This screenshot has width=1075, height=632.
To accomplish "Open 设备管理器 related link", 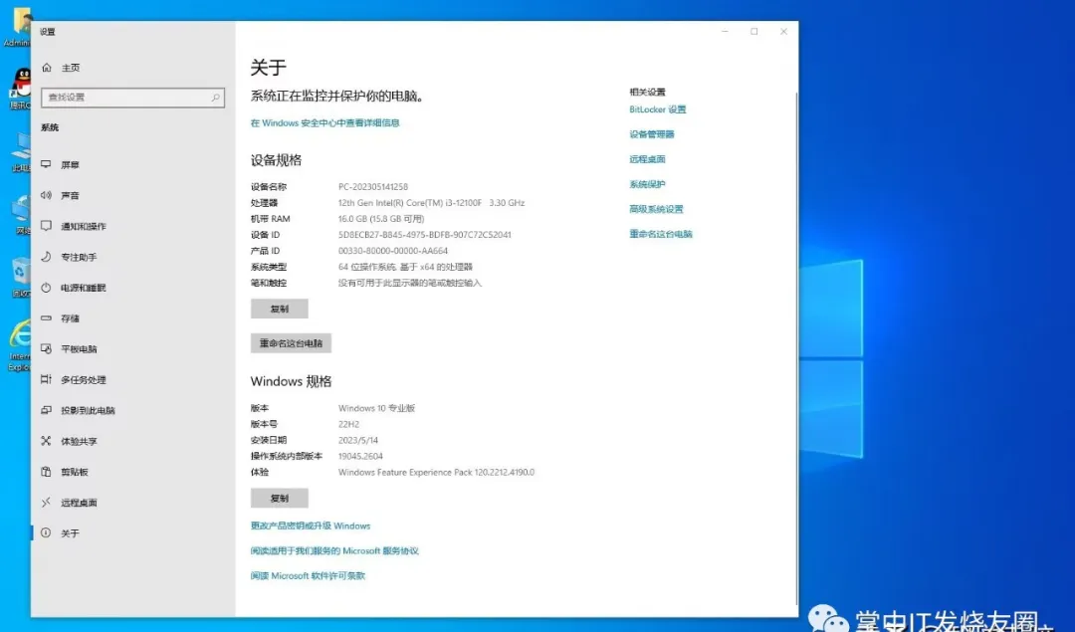I will tap(652, 134).
